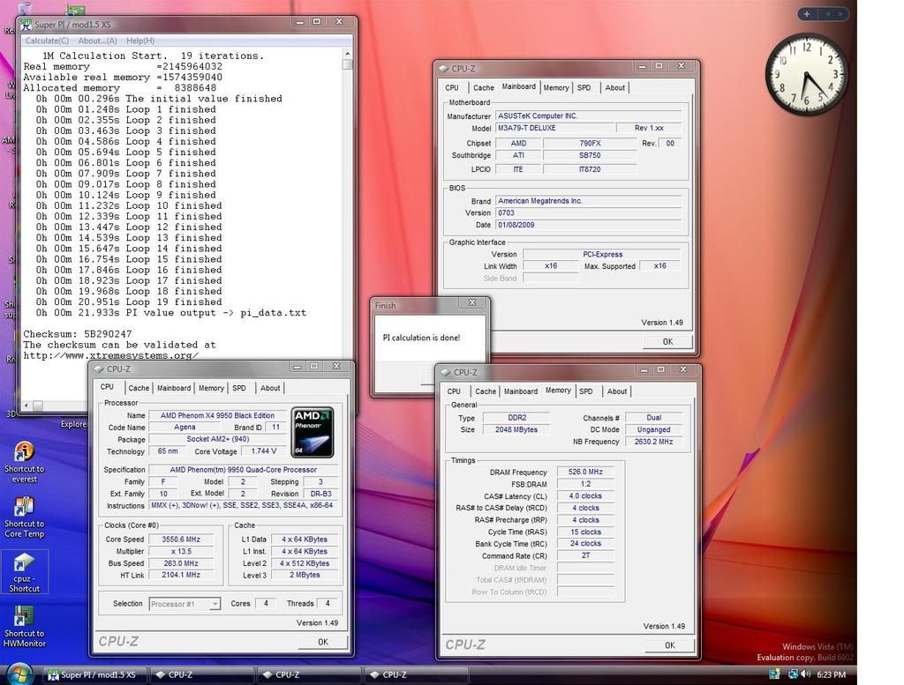Open the About tab in the CPU-Z memory timings window
The height and width of the screenshot is (685, 904).
coord(617,391)
